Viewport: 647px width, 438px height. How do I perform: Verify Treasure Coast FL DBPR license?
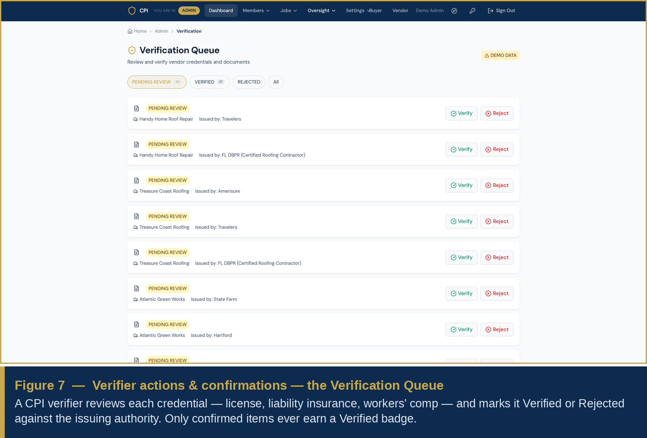[462, 257]
